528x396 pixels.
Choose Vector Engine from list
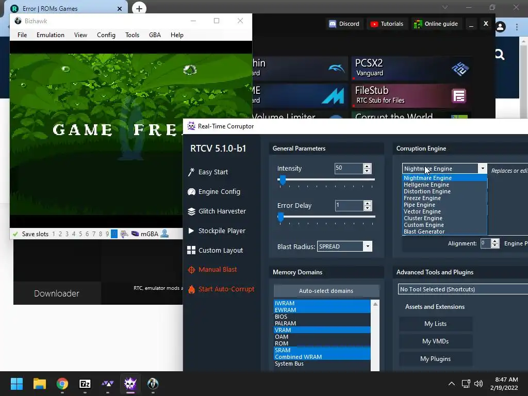tap(444, 211)
